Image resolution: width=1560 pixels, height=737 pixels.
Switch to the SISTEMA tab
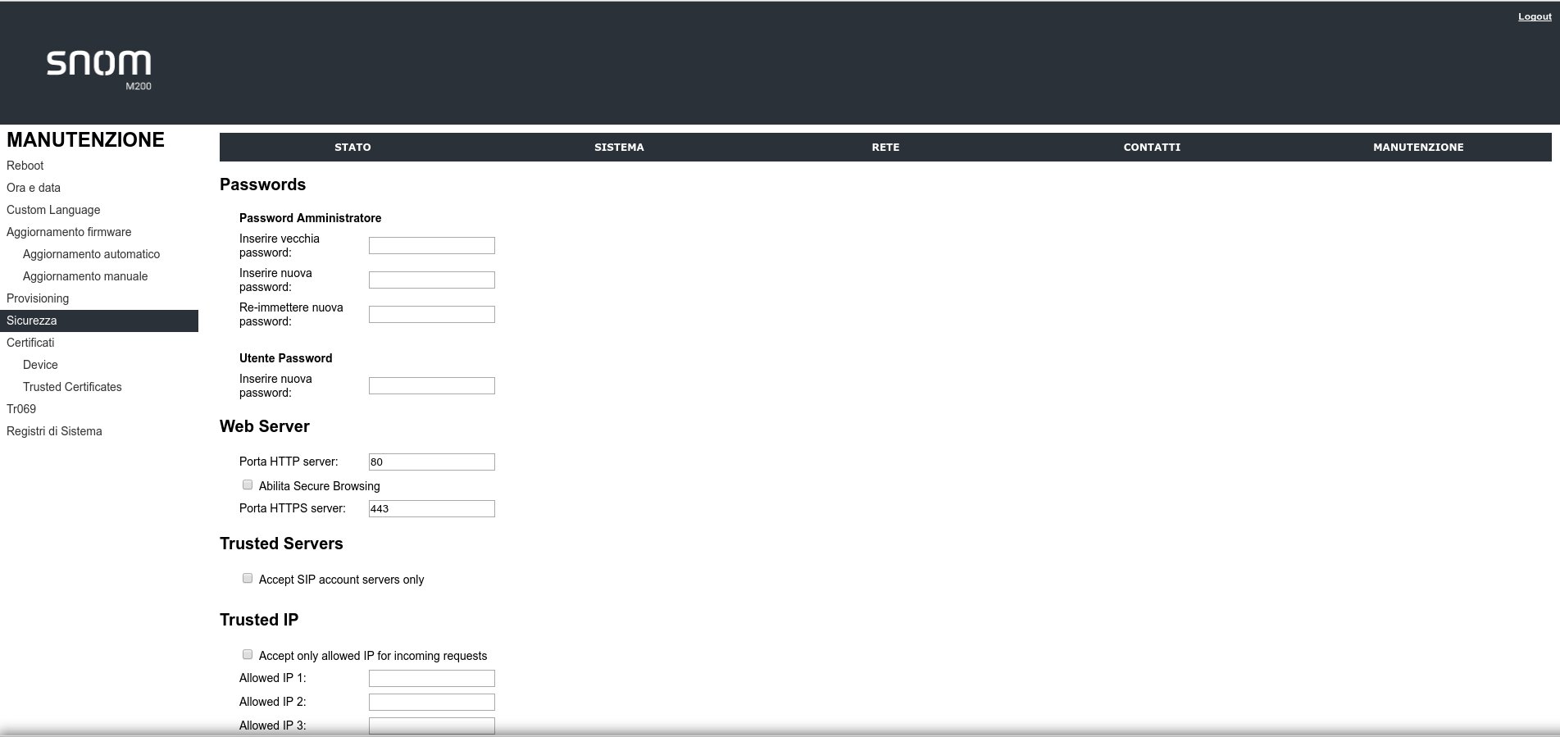[x=619, y=148]
